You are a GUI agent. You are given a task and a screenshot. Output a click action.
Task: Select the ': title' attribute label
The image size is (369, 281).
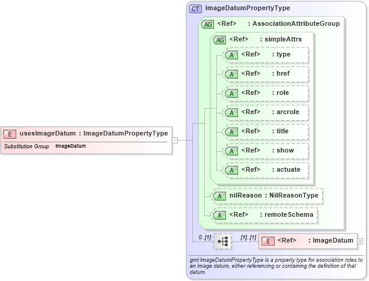(280, 131)
